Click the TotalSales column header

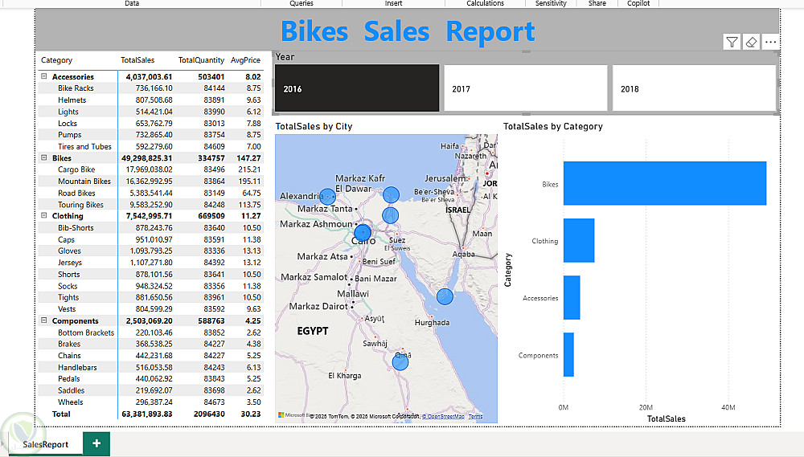pos(137,60)
